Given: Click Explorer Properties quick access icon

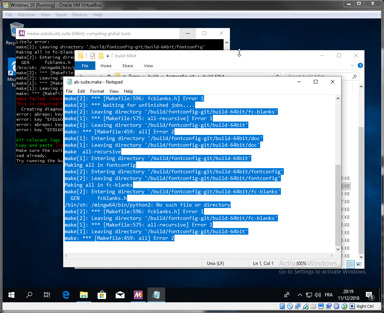Looking at the screenshot, I should (x=92, y=55).
